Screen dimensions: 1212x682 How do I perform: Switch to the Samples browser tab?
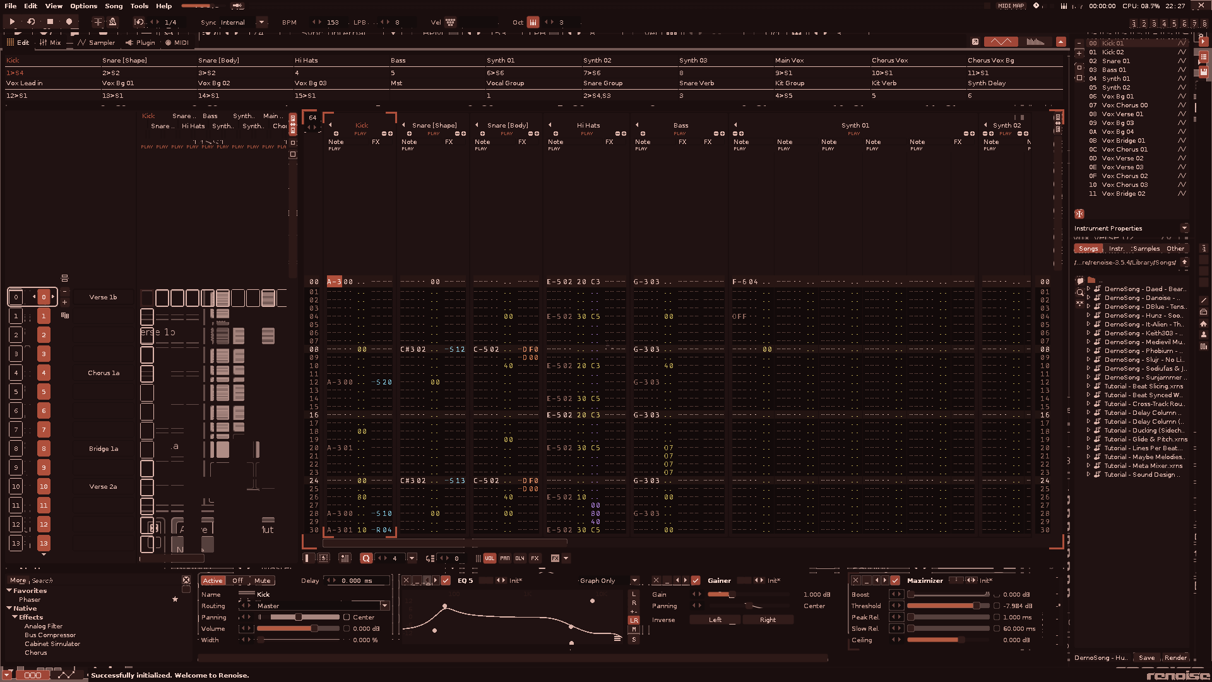coord(1146,248)
